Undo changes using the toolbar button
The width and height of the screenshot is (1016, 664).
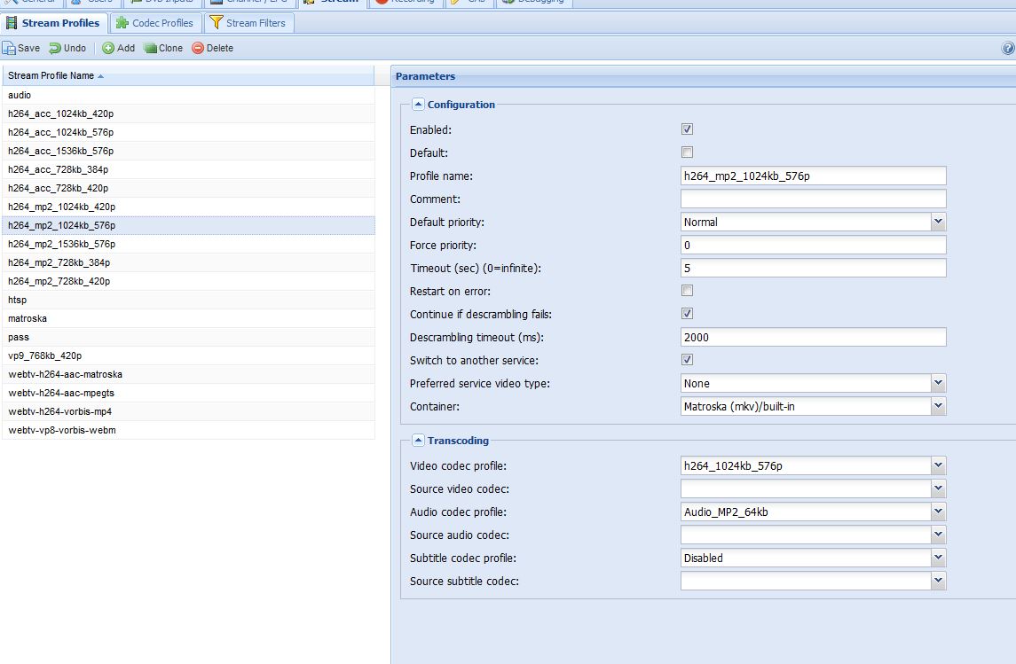pos(67,48)
